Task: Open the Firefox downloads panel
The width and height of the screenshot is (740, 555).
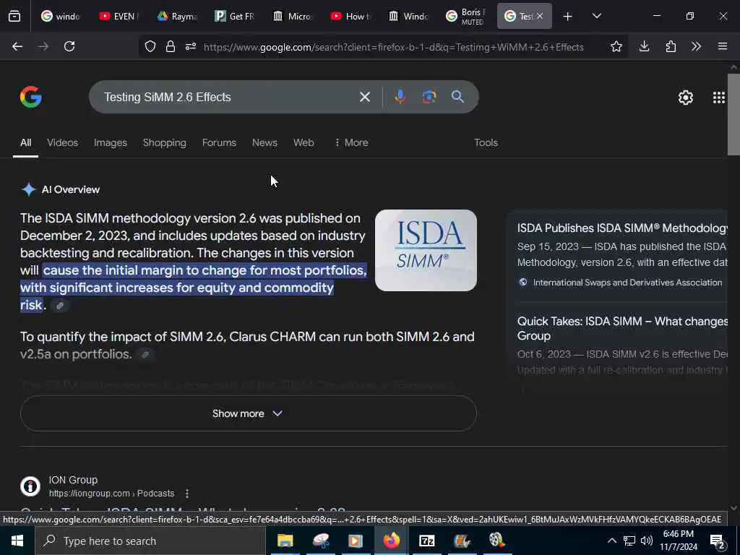Action: click(644, 46)
